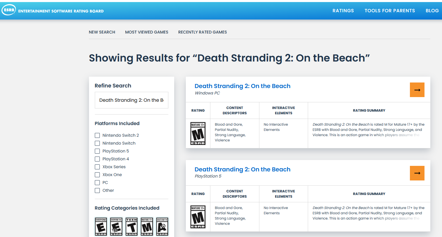Select the Teen rating category icon

click(132, 227)
